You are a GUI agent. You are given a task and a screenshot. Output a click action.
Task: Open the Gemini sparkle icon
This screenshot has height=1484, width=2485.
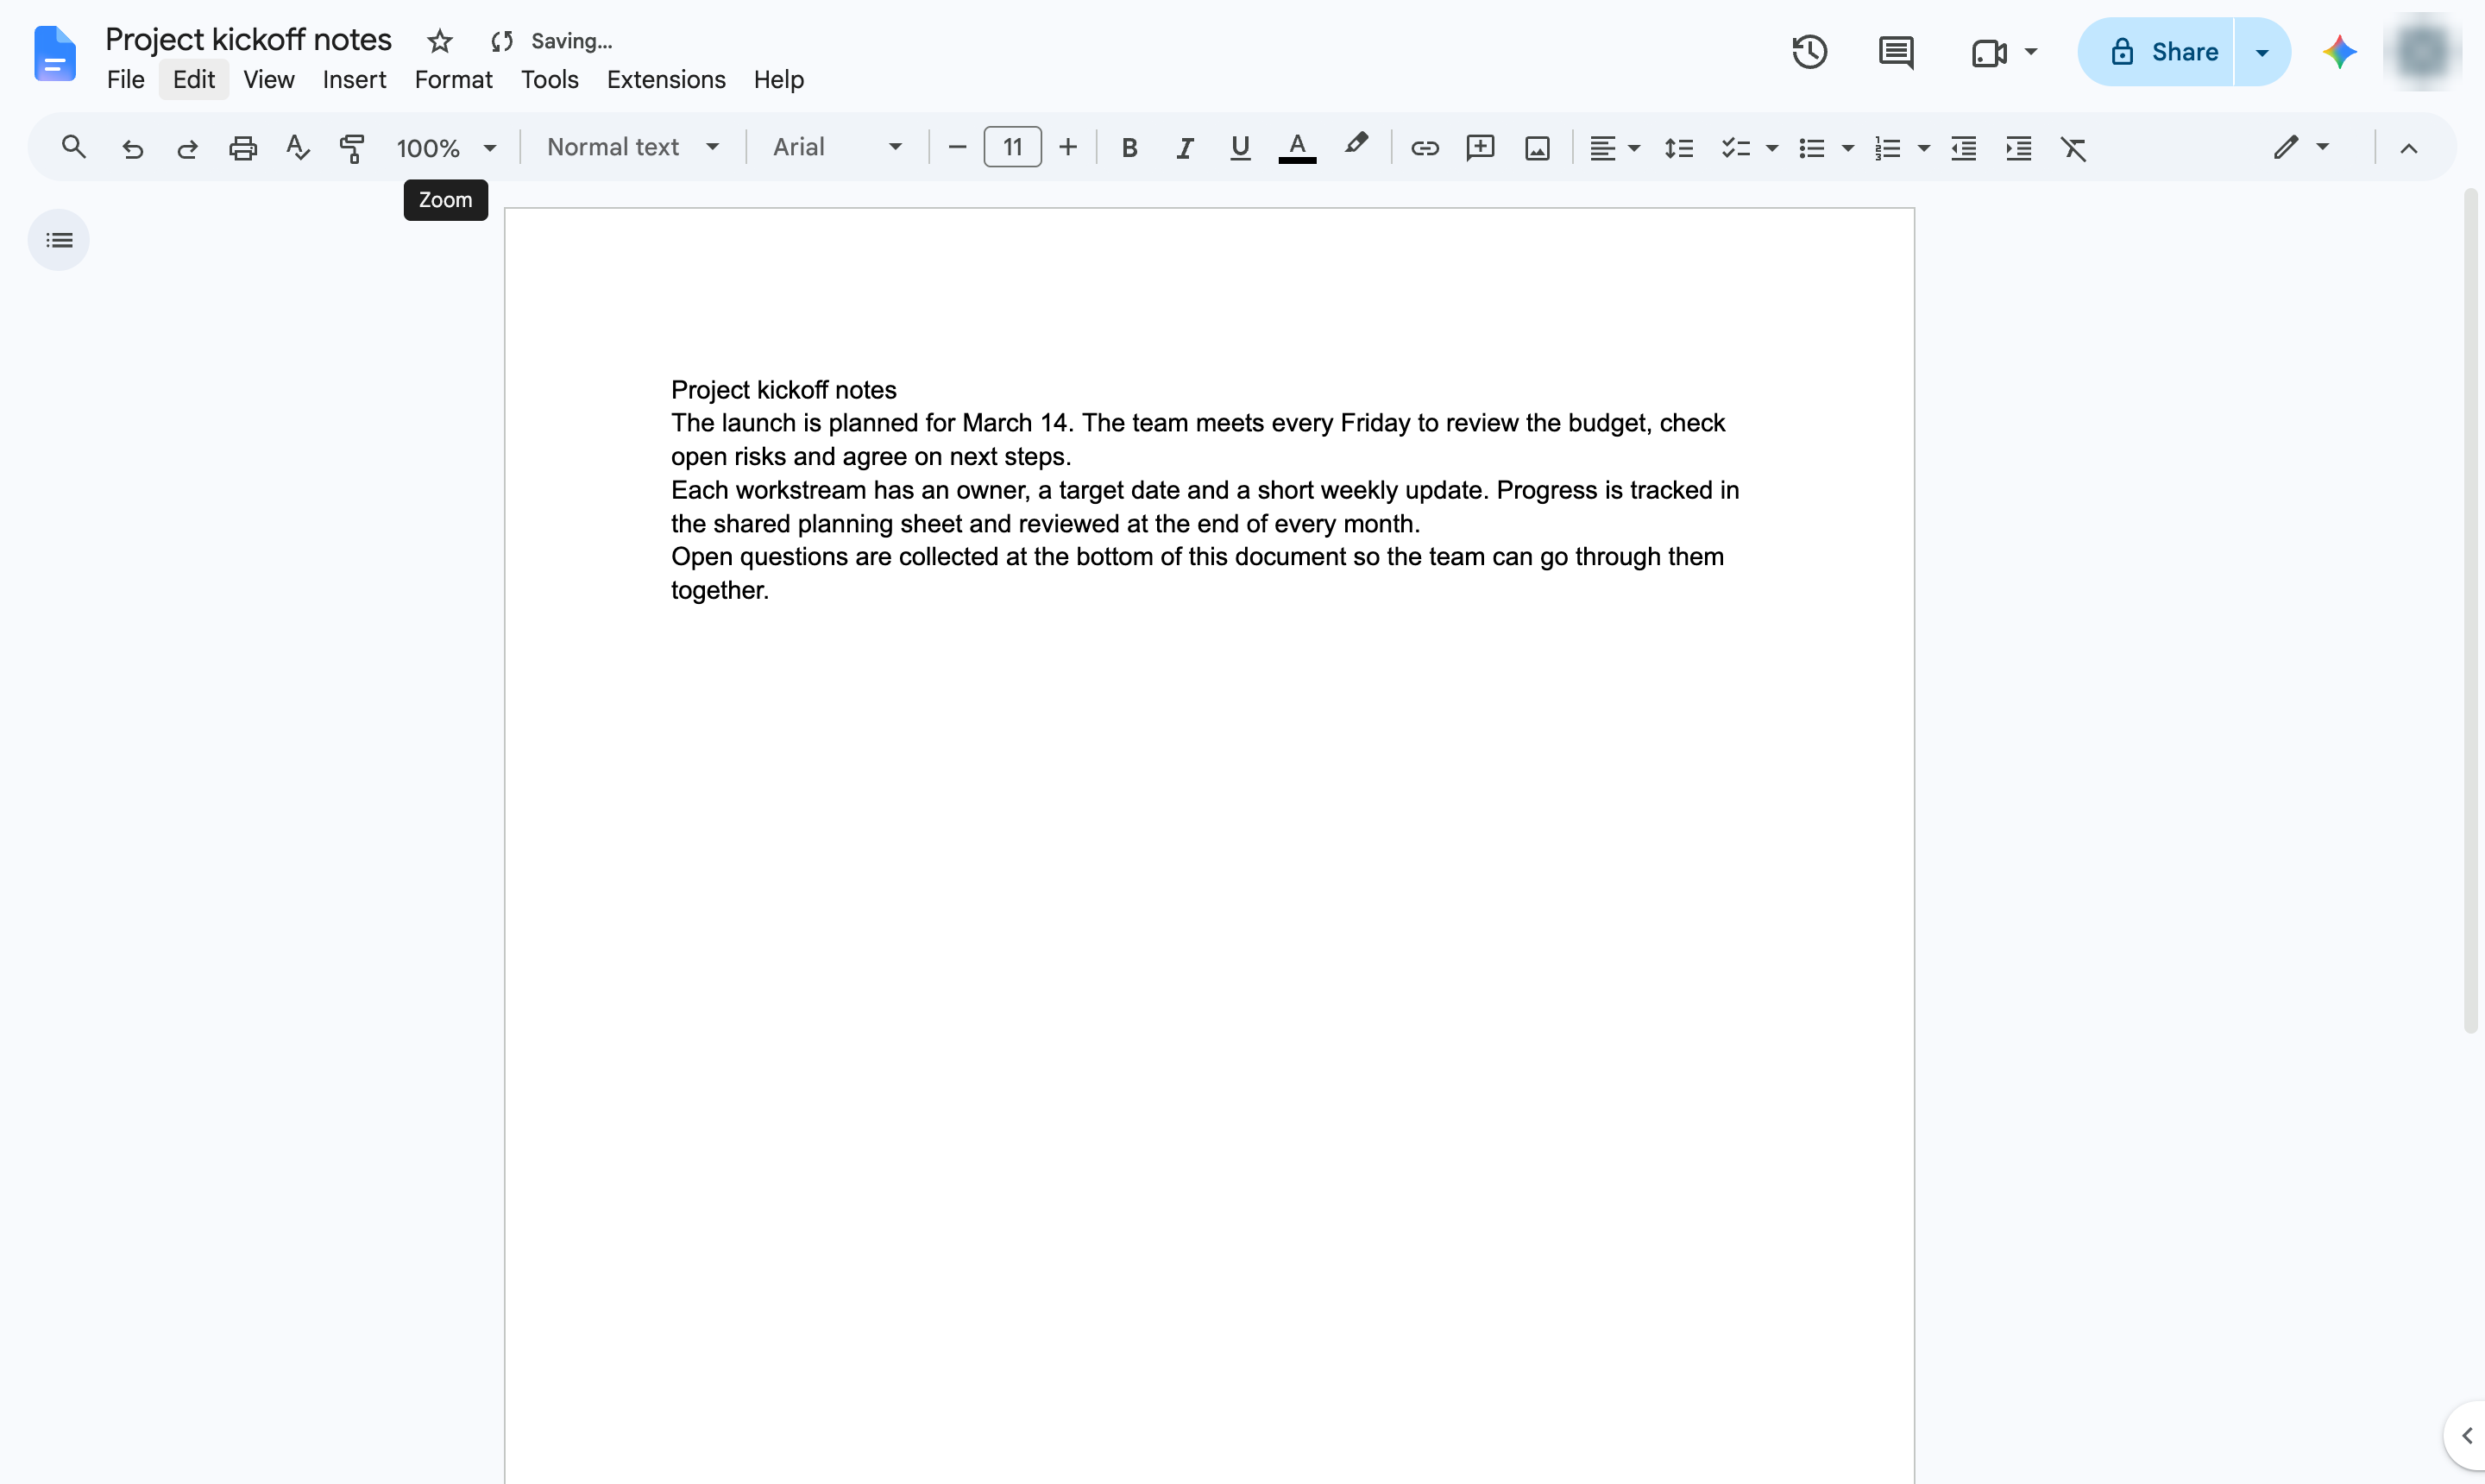click(2339, 52)
